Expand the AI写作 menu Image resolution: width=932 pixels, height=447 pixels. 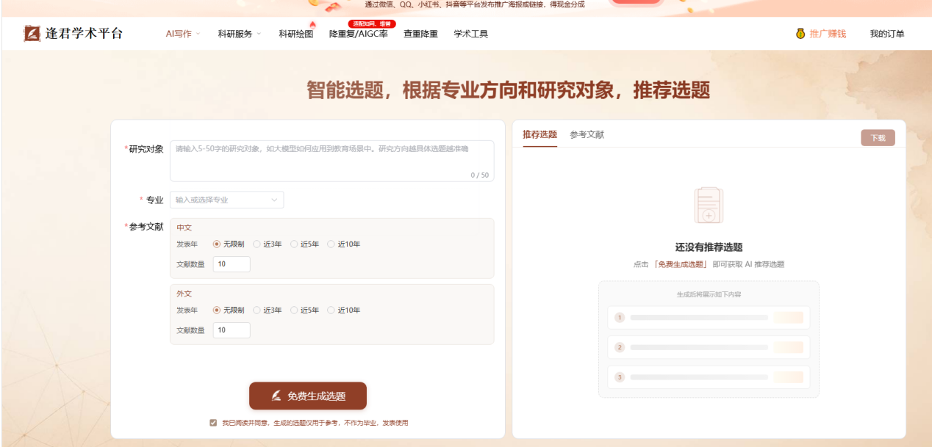(x=182, y=34)
